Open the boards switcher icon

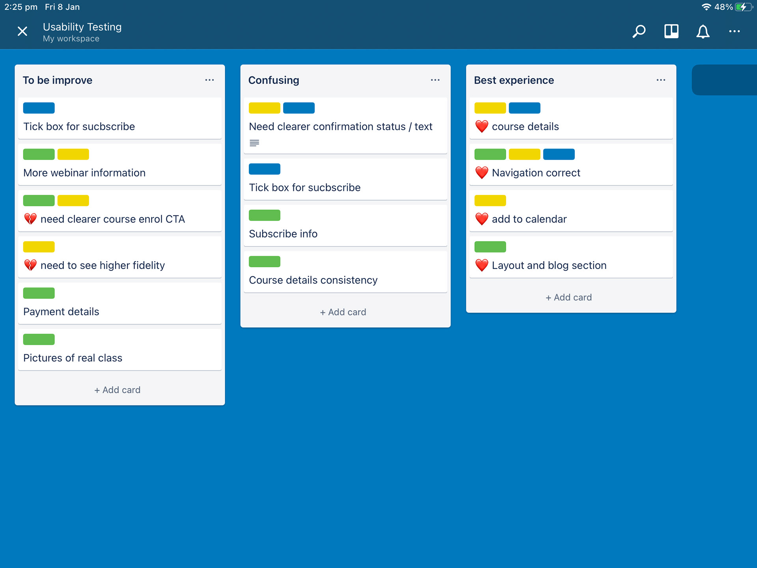pos(671,31)
